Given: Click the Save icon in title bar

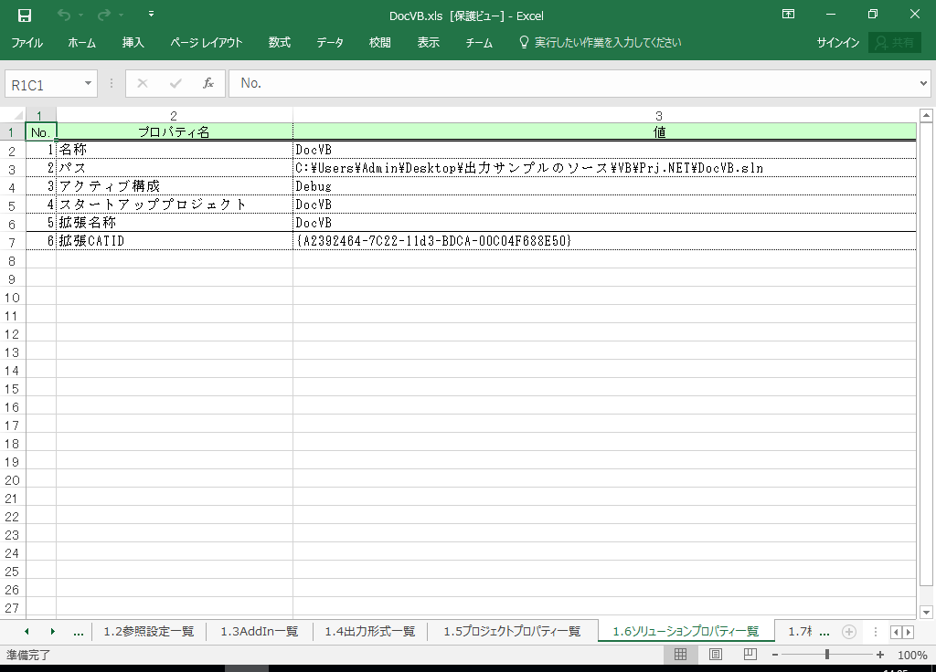Looking at the screenshot, I should [x=25, y=15].
